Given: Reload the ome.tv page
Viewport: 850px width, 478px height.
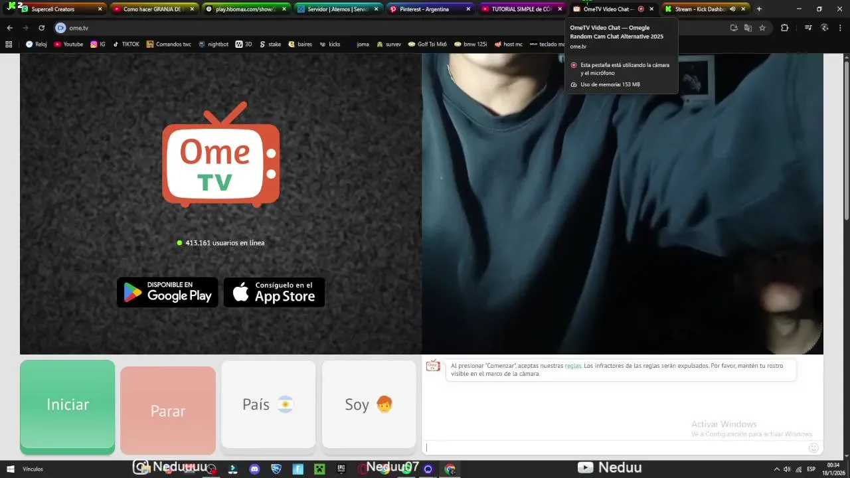Looking at the screenshot, I should tap(41, 28).
